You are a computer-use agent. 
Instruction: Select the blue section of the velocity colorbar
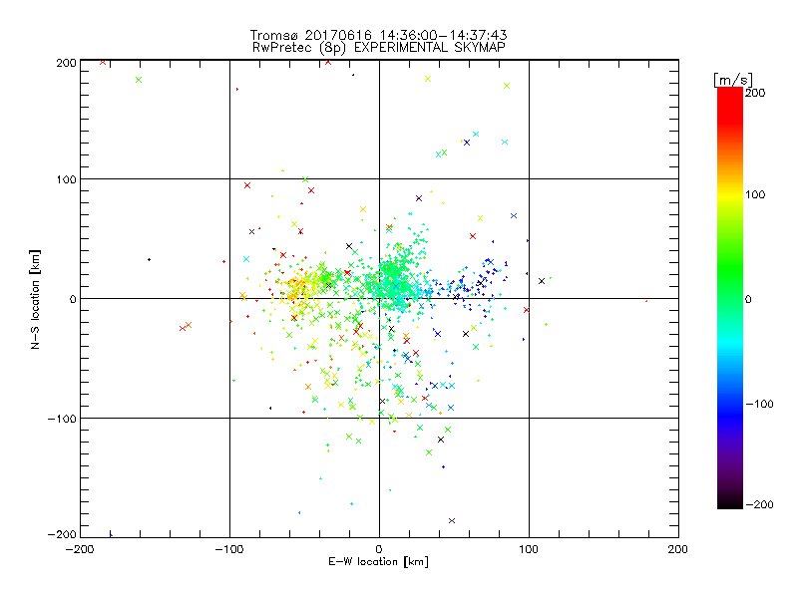click(729, 404)
